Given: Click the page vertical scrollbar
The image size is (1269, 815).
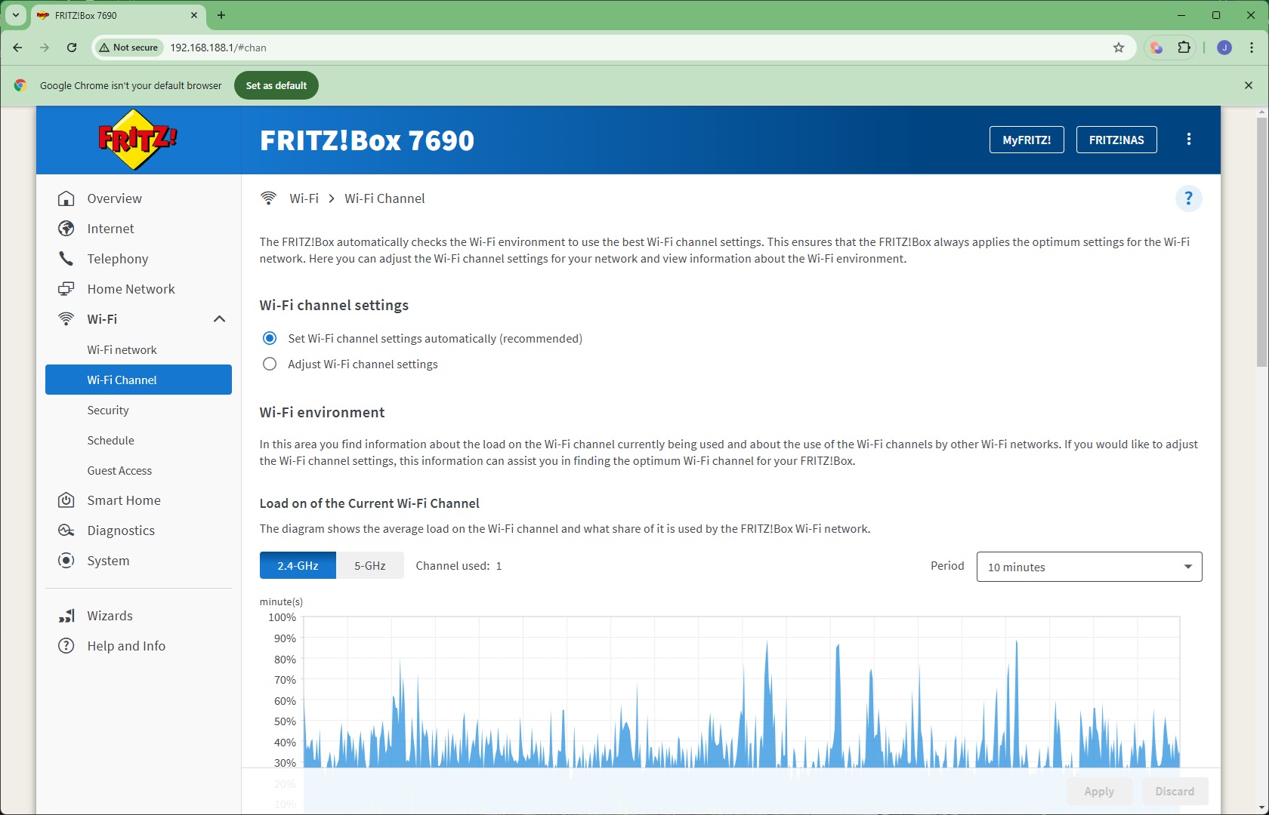Looking at the screenshot, I should (x=1261, y=241).
